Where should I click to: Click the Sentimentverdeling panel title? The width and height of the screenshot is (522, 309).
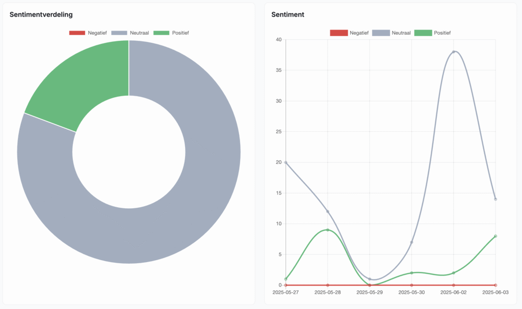click(41, 15)
